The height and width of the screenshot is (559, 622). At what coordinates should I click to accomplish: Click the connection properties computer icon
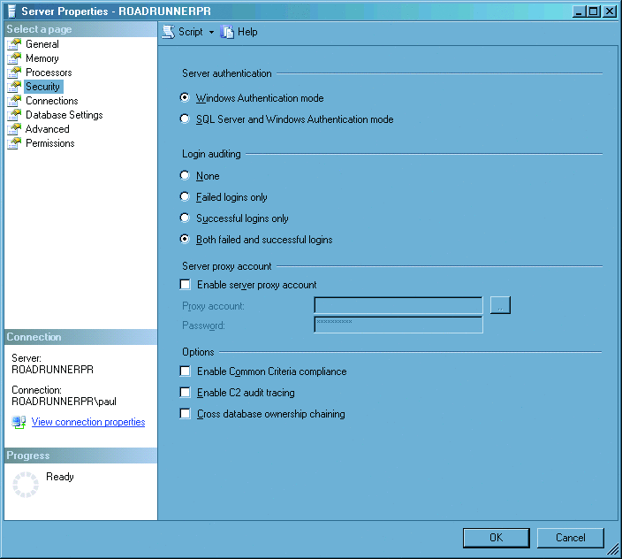19,422
